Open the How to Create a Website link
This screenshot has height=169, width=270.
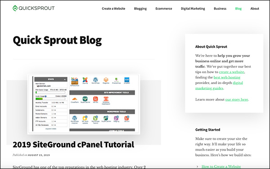coord(221,166)
